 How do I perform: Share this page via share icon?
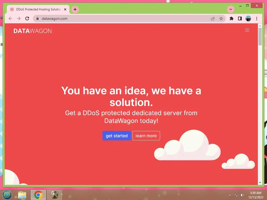click(x=213, y=18)
